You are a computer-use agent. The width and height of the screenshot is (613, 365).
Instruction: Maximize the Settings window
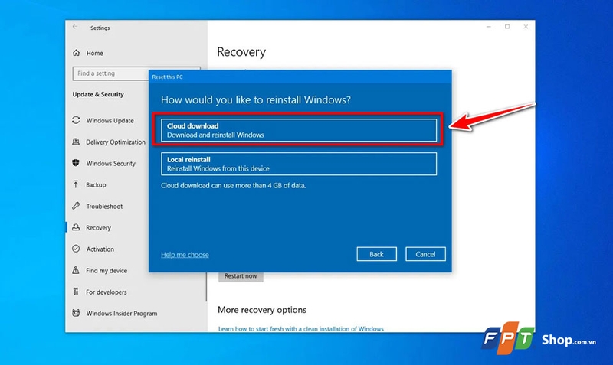(x=507, y=27)
